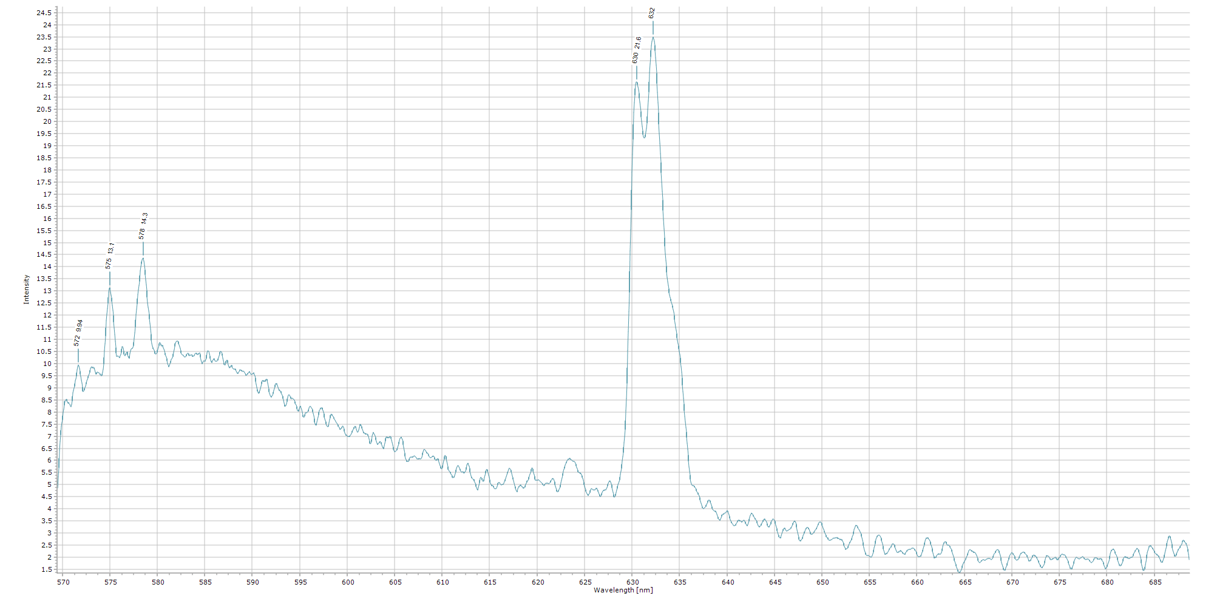Select the peak label 572 9.94
Image resolution: width=1214 pixels, height=607 pixels.
pos(78,334)
